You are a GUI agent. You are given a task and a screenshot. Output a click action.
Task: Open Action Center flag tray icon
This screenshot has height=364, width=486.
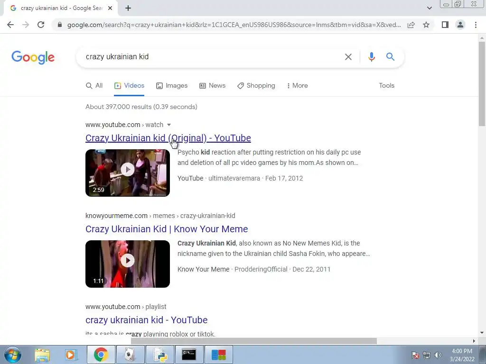click(415, 355)
